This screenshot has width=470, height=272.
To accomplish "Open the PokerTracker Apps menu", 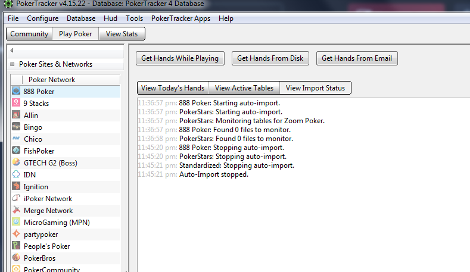I will click(180, 18).
